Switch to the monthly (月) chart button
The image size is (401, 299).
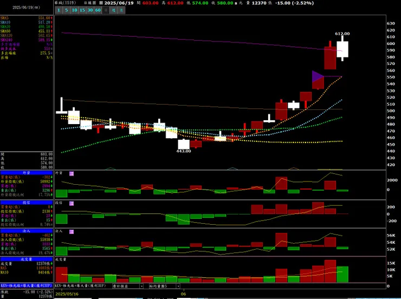[121, 10]
